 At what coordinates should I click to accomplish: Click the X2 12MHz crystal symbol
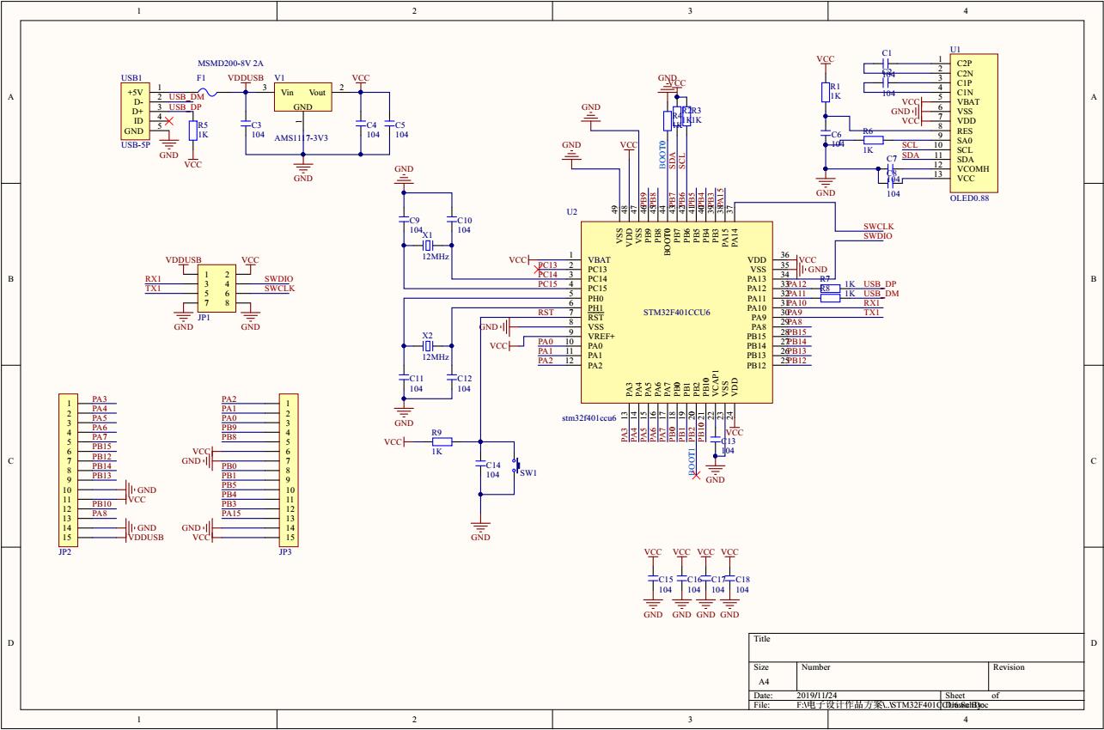[427, 345]
